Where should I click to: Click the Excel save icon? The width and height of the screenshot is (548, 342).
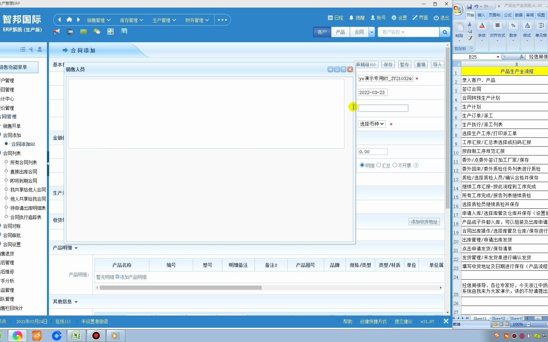tap(469, 6)
